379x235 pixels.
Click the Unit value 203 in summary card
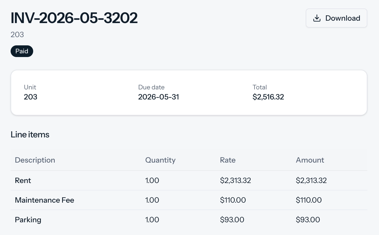point(31,97)
